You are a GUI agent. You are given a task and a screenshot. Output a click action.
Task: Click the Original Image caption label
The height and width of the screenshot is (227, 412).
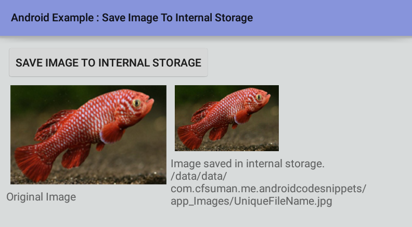pyautogui.click(x=41, y=197)
